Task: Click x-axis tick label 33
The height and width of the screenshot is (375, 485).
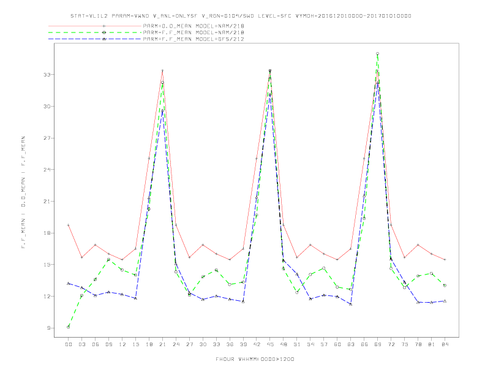Action: tap(216, 344)
